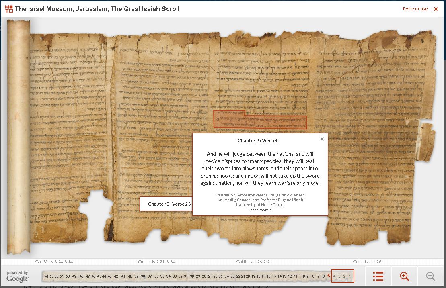Jump to column 10
The width and height of the screenshot is (446, 288).
[x=303, y=276]
